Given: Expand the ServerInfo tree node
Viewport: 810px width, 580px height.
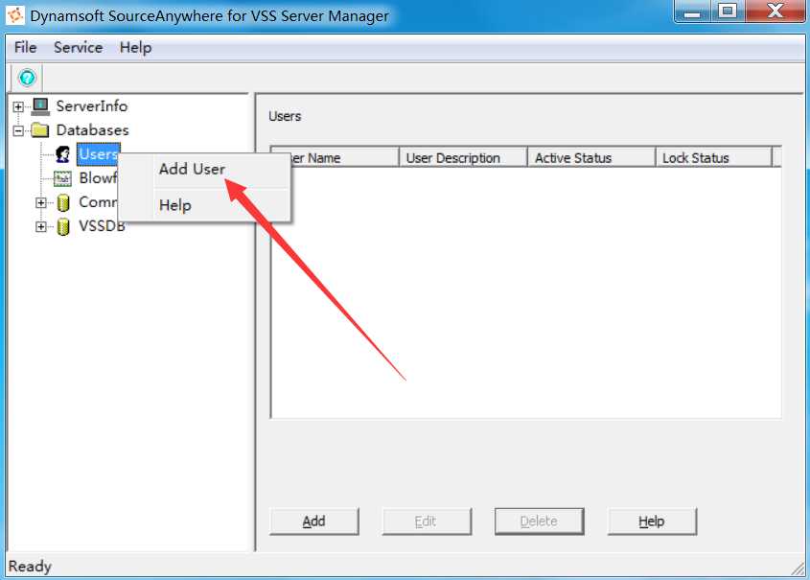Looking at the screenshot, I should (x=18, y=107).
